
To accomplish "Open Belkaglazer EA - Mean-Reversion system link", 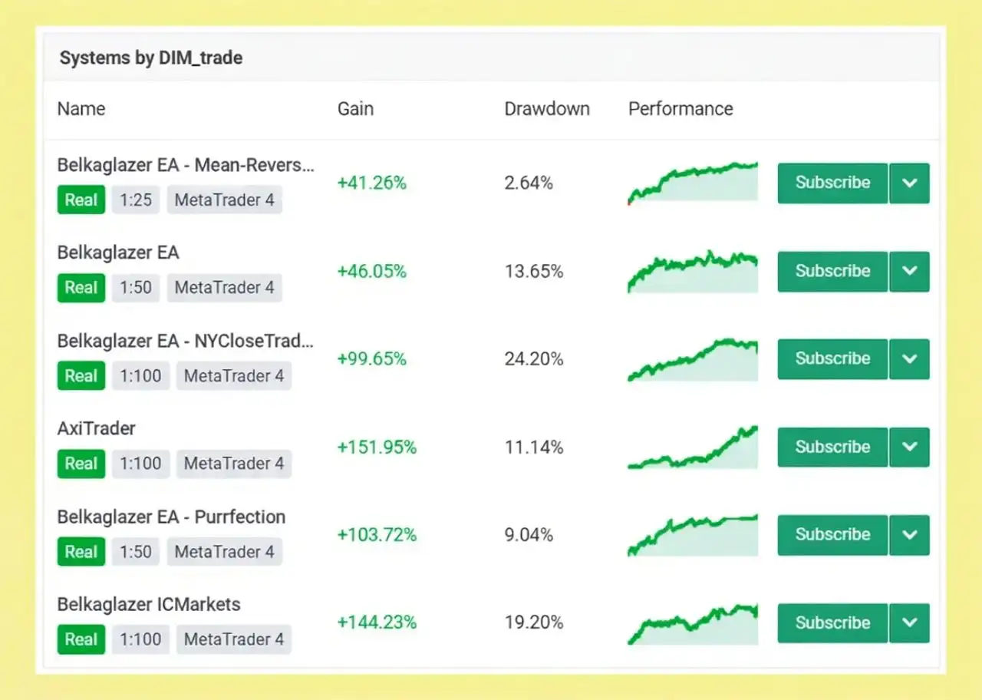I will (186, 165).
